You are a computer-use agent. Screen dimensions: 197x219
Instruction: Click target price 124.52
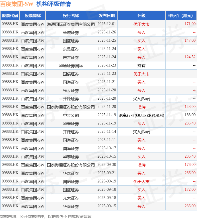[190, 57]
